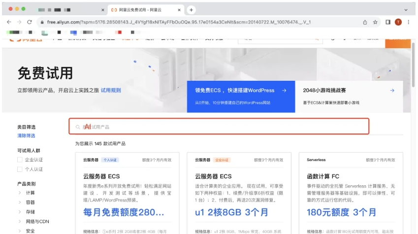Viewport: 418px width, 234px height.
Task: Click the 为您展示 145 款试用产品 text
Action: (x=100, y=143)
